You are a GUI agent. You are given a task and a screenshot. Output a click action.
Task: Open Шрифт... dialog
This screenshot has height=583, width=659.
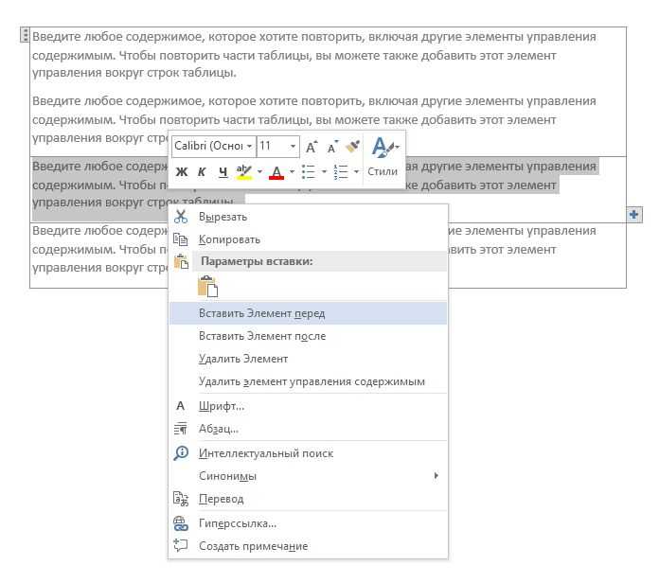tap(308, 406)
